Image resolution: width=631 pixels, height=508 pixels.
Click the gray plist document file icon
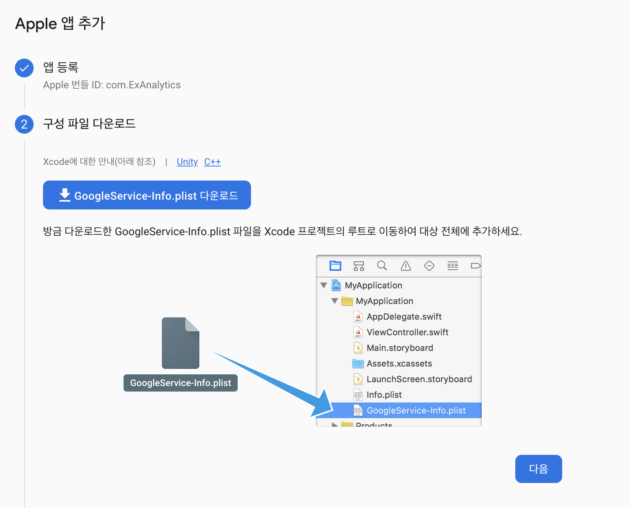(181, 343)
